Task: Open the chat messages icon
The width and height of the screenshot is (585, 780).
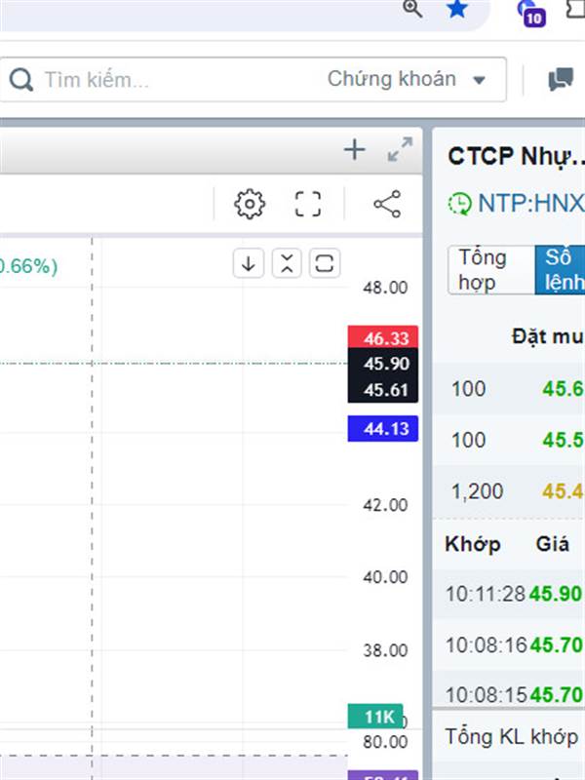Action: pos(561,80)
